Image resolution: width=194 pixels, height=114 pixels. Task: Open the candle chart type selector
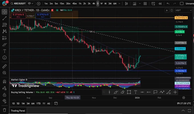[126, 4]
